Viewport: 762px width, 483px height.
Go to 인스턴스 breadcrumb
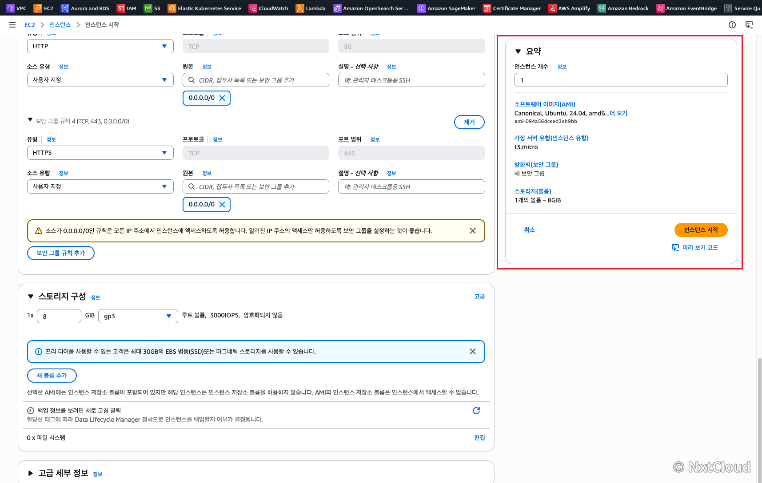[60, 25]
